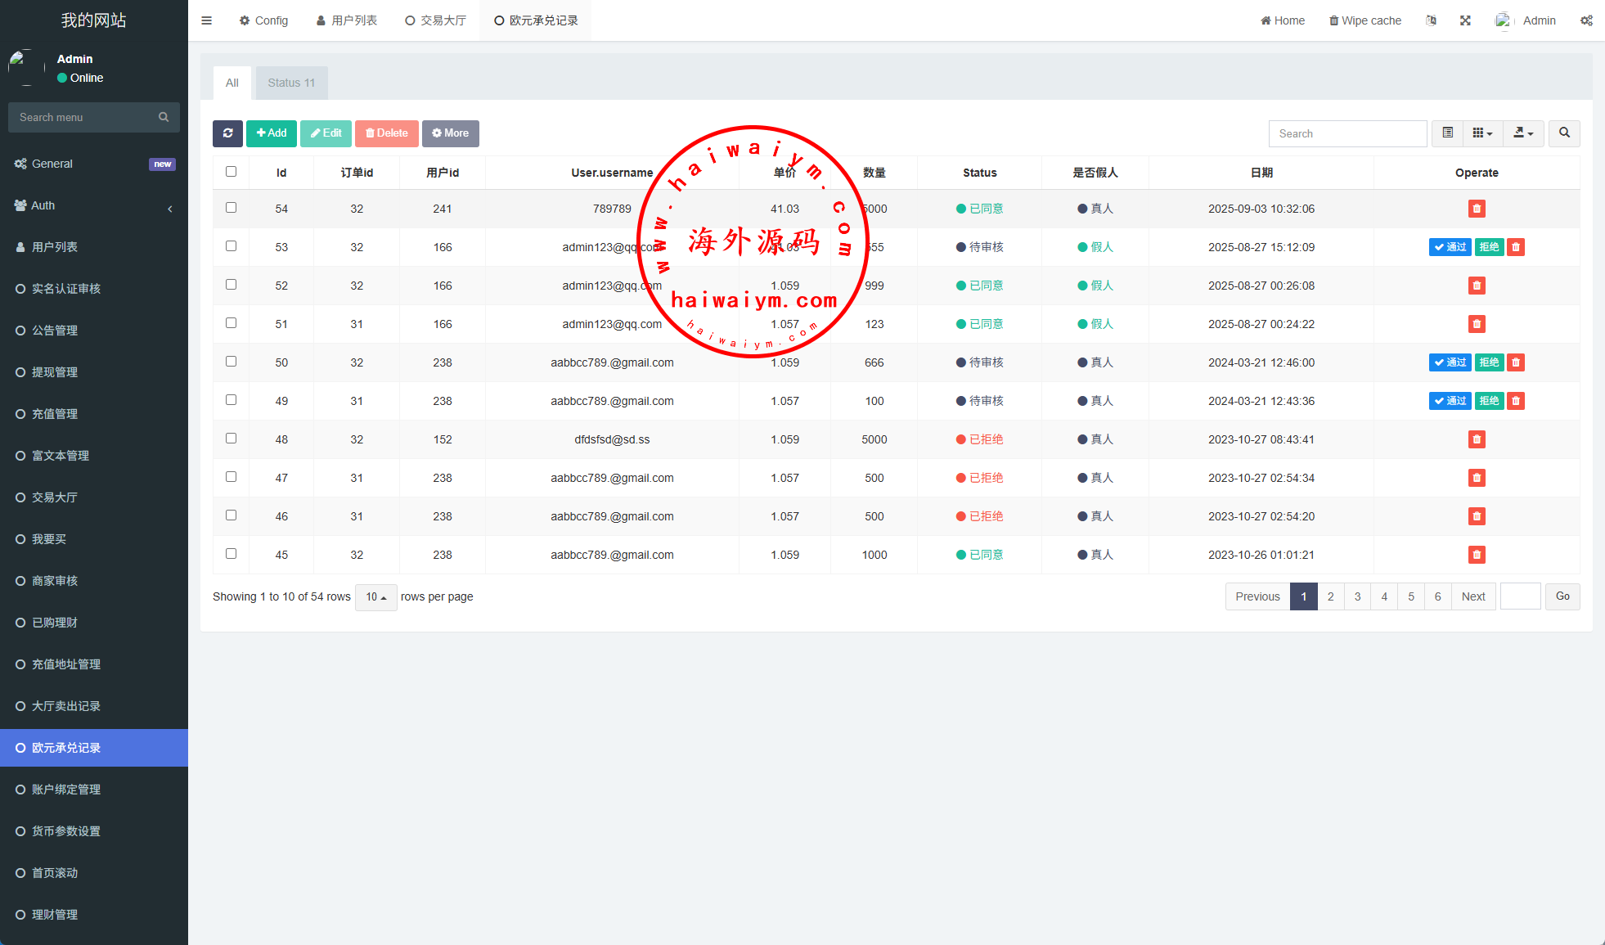
Task: Click the language translation icon
Action: coord(1431,20)
